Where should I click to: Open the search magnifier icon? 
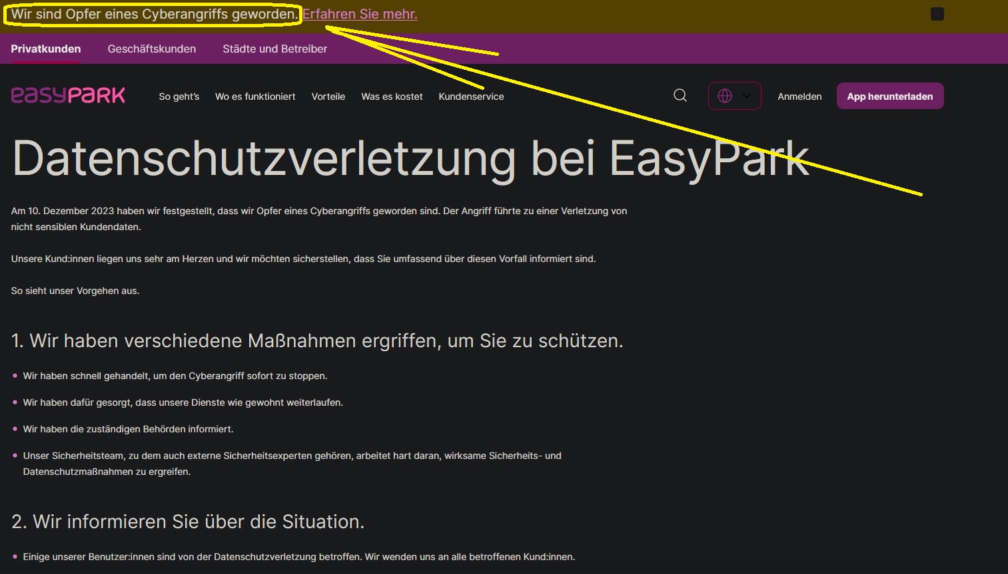(x=680, y=96)
